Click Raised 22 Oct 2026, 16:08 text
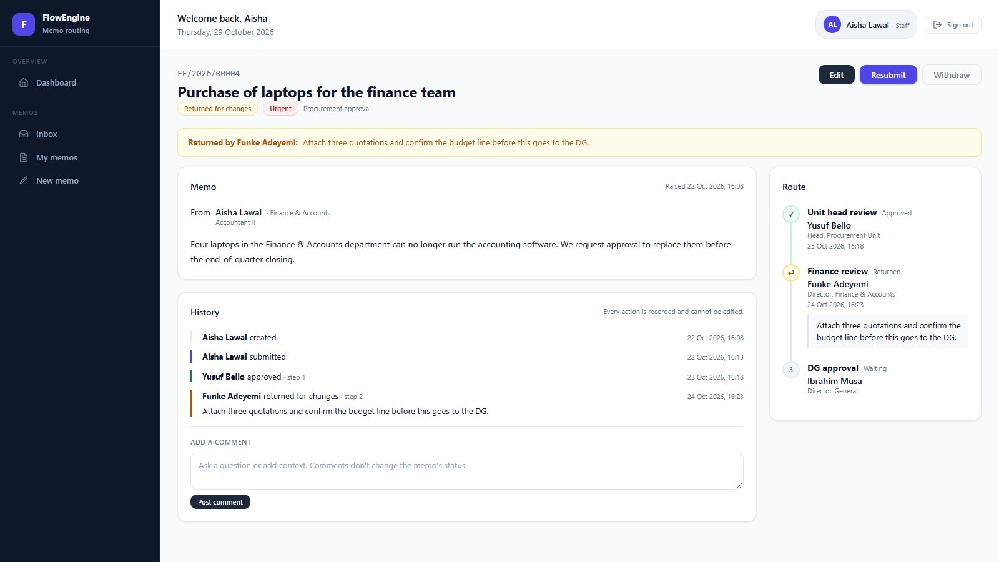The image size is (999, 562). coord(704,186)
